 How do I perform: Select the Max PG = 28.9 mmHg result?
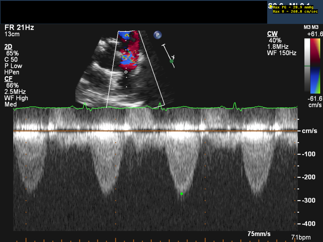pos(293,7)
